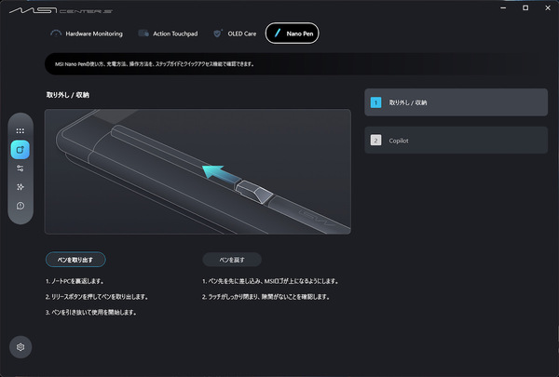The width and height of the screenshot is (559, 377).
Task: Click text '1. ノートPCを裏返します。'
Action: [75, 281]
